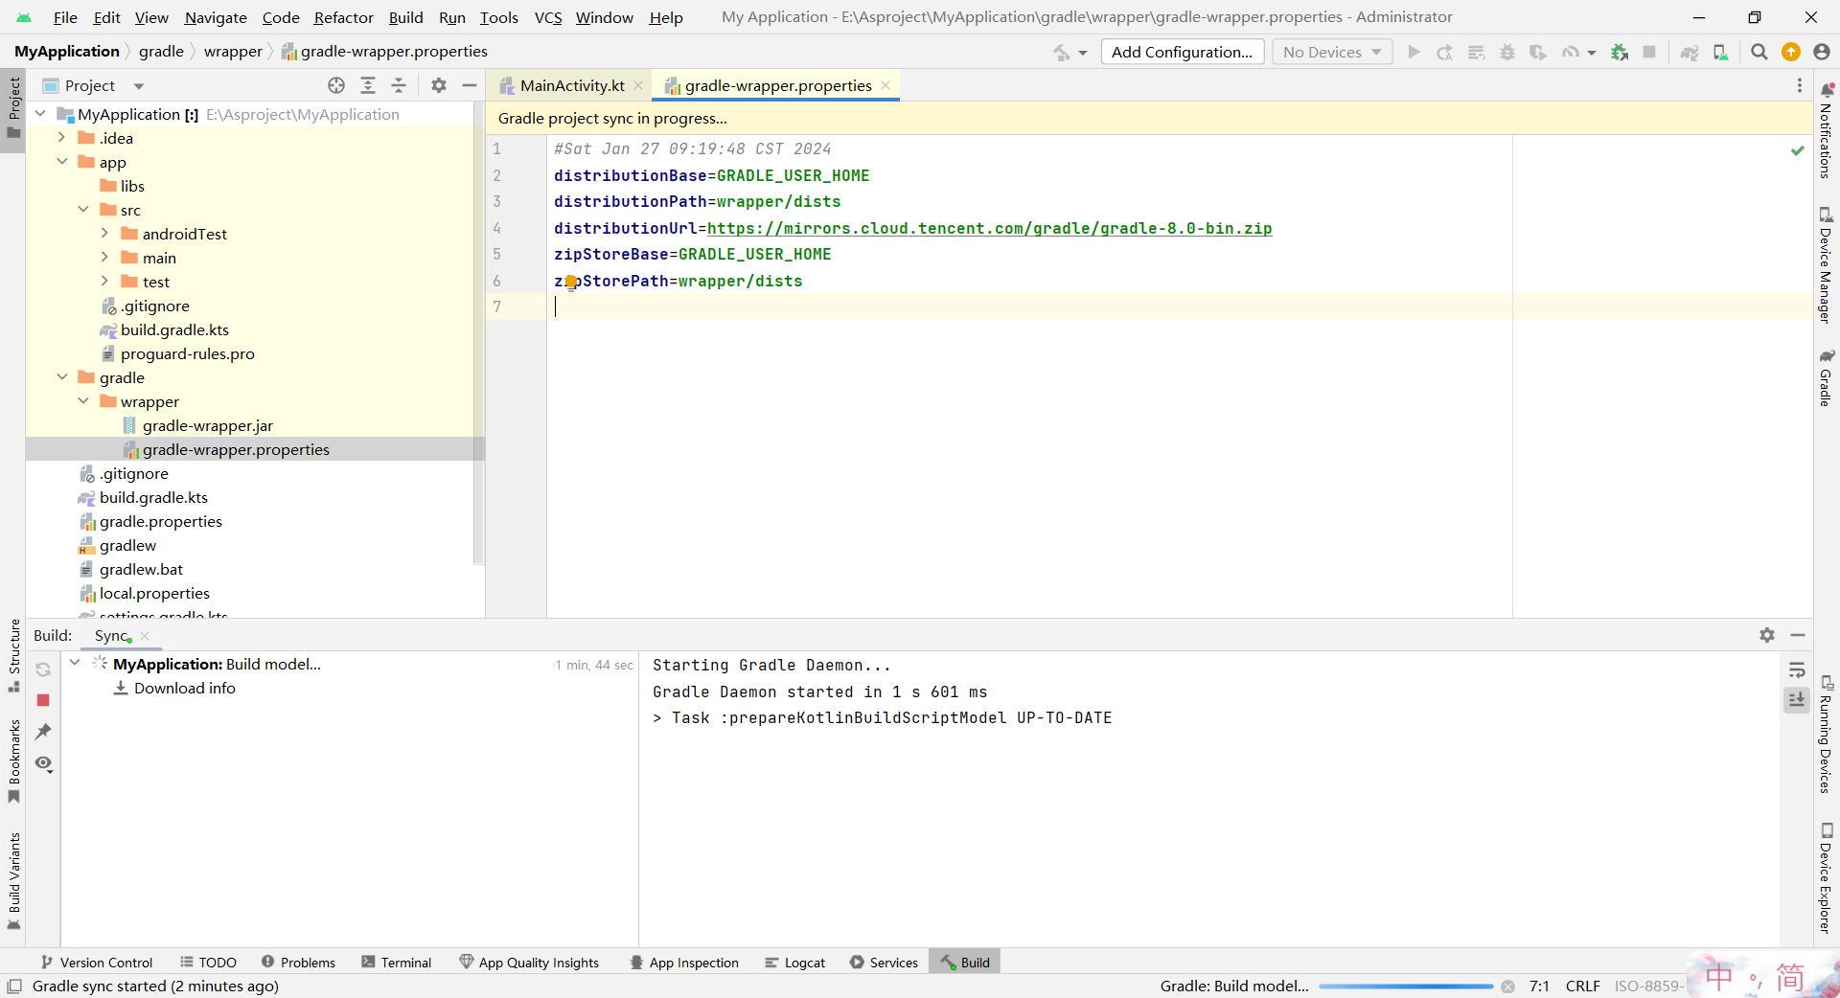Select Download info build node
1840x998 pixels.
[184, 688]
